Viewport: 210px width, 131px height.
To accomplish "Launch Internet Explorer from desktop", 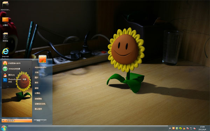I will (x=5, y=53).
